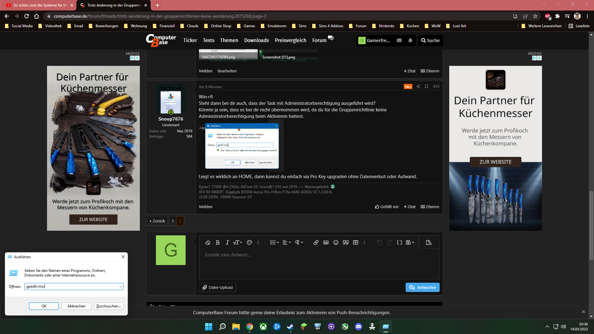
Task: Open the Preisvergleich navigation item
Action: point(290,41)
